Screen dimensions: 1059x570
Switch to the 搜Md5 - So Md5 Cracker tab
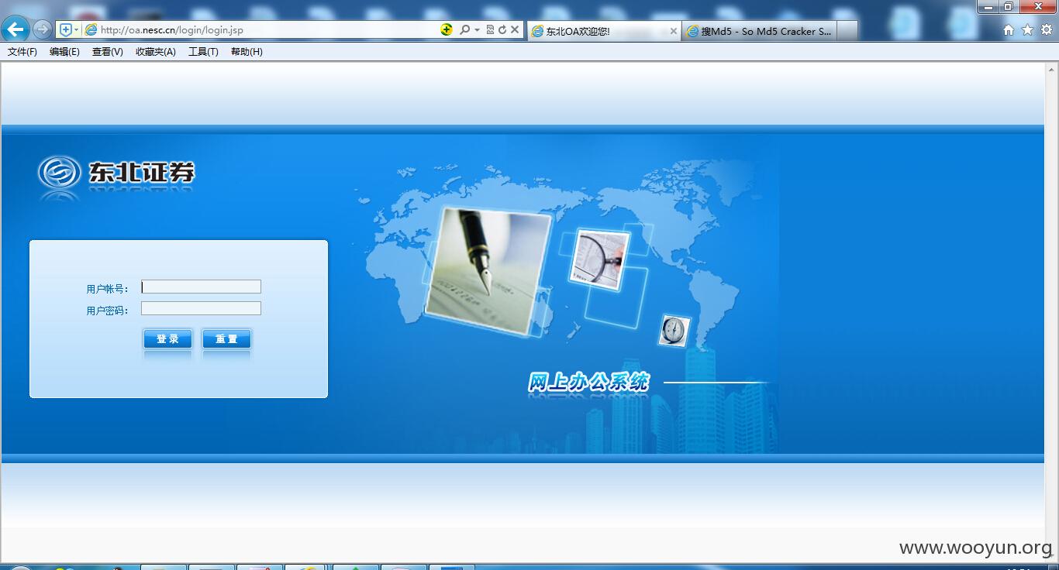click(x=760, y=31)
